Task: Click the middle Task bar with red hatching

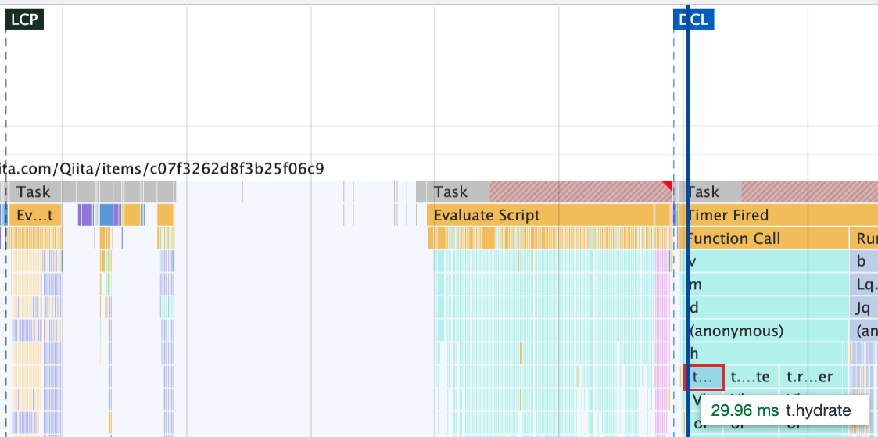Action: (x=550, y=192)
